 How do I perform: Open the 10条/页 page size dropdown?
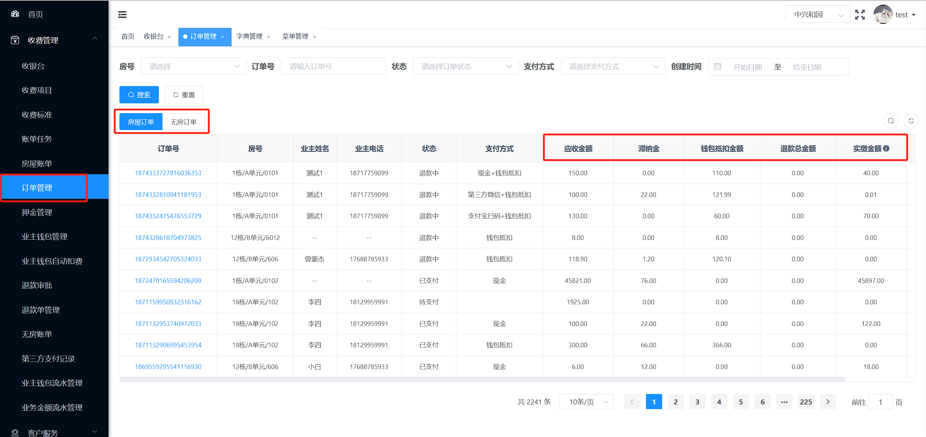click(586, 402)
